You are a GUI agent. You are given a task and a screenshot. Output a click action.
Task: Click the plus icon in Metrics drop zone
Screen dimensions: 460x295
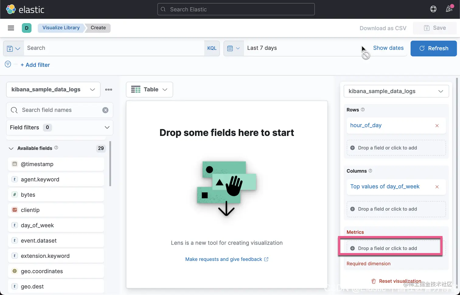(x=352, y=248)
